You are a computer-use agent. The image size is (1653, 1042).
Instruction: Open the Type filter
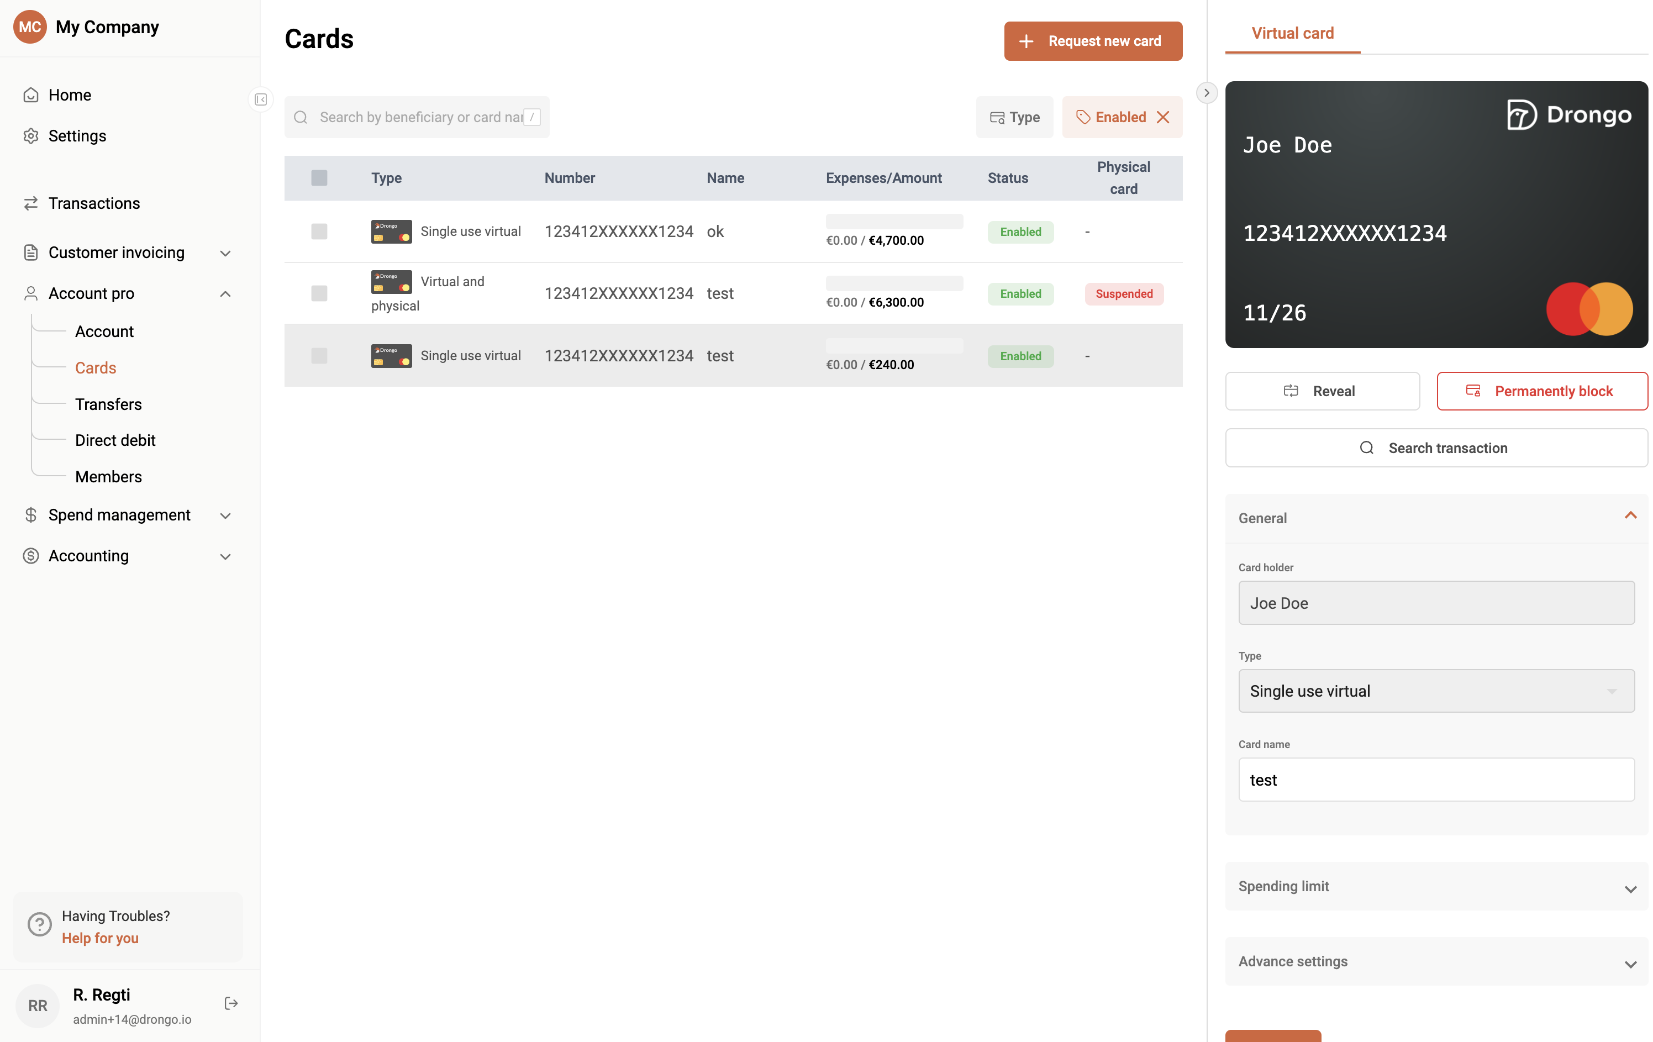pyautogui.click(x=1014, y=117)
